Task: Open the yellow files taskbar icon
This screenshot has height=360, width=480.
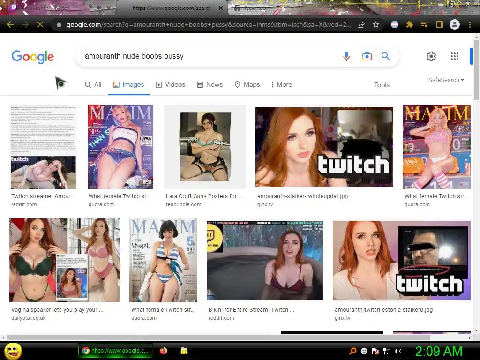Action: 184,351
